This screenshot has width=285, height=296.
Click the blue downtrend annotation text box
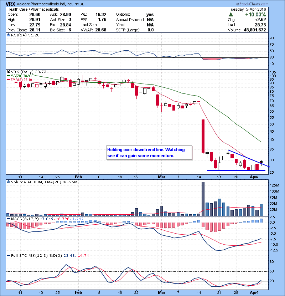[x=149, y=153]
